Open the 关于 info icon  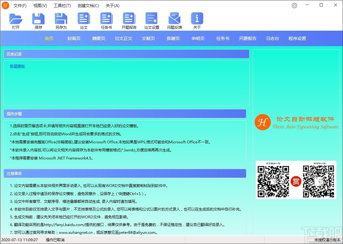pos(197,20)
